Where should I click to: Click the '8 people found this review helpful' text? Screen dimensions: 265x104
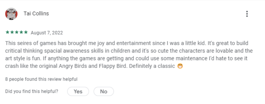(41, 79)
